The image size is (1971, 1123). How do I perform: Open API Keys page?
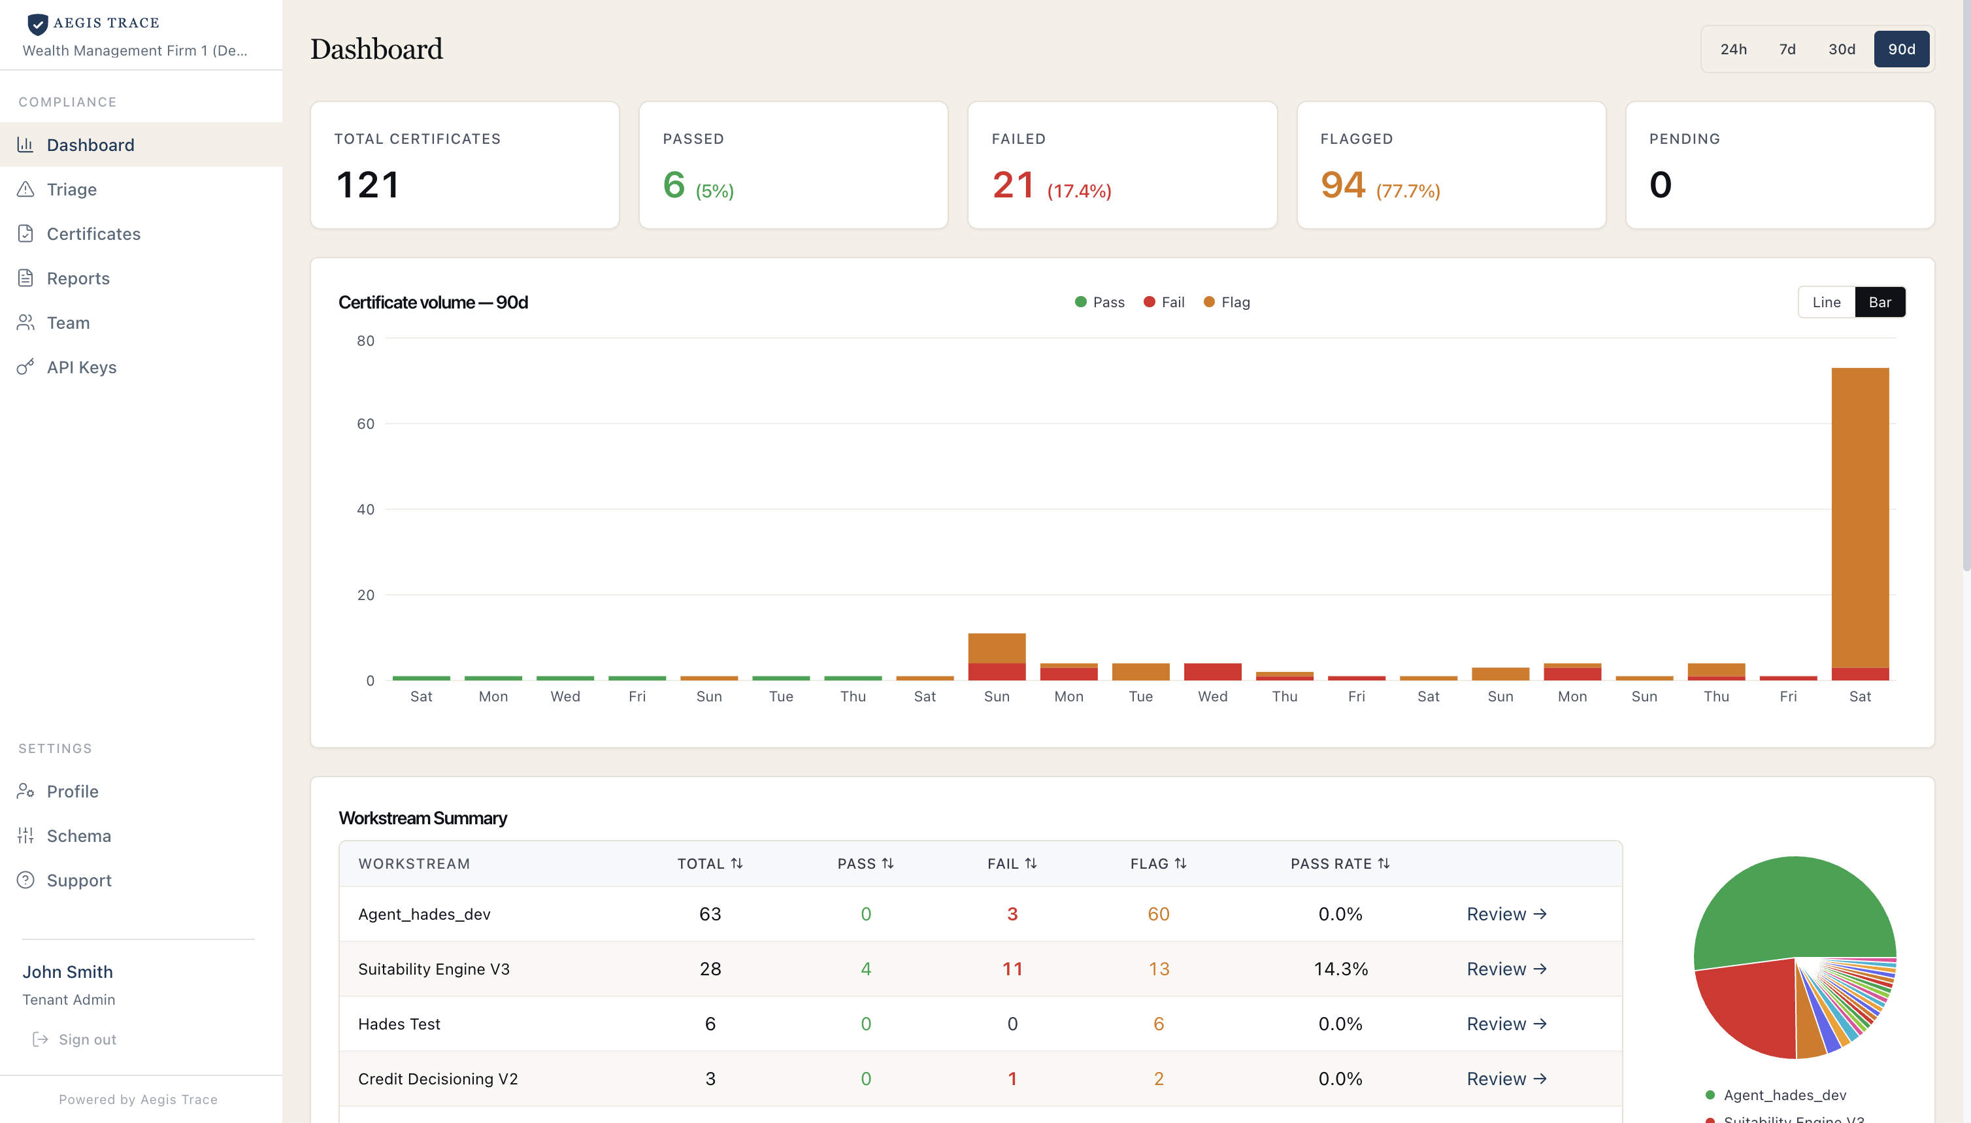coord(141,367)
